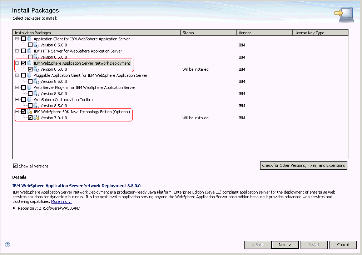The image size is (362, 255).
Task: Collapse the WebSphere Customization Toolbox node
Action: click(x=17, y=99)
